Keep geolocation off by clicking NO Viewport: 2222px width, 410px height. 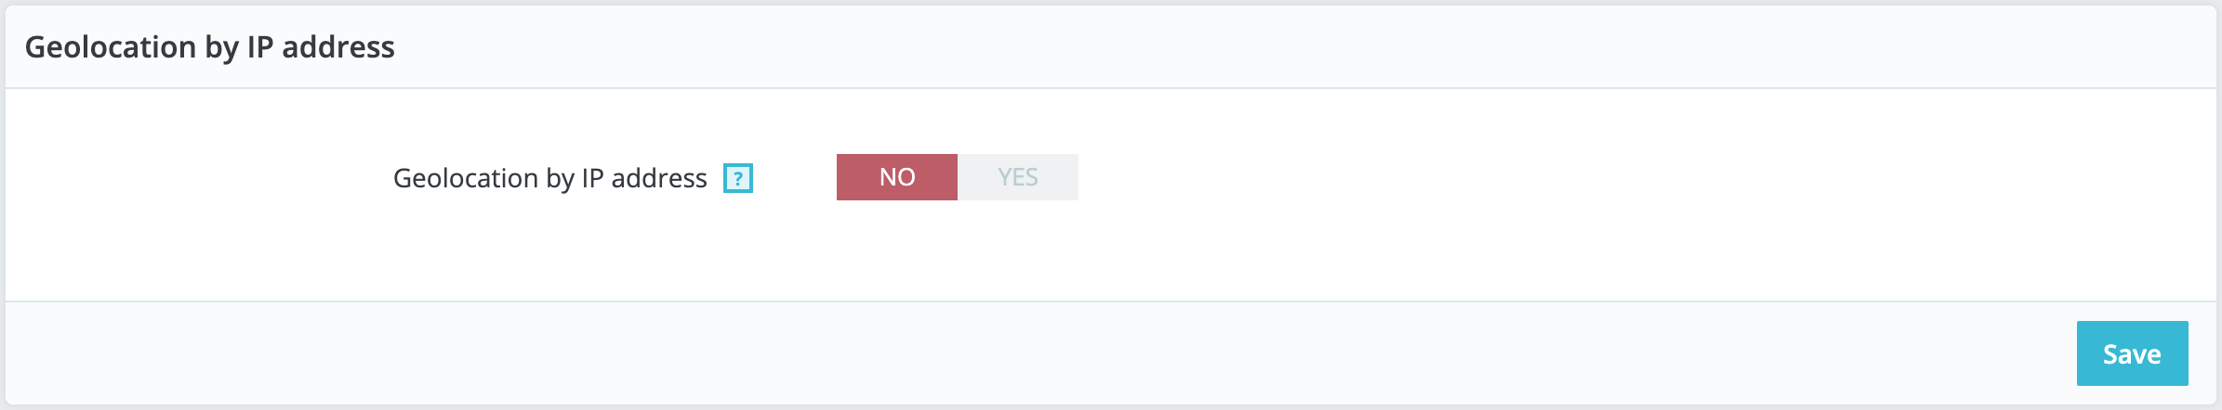[896, 177]
